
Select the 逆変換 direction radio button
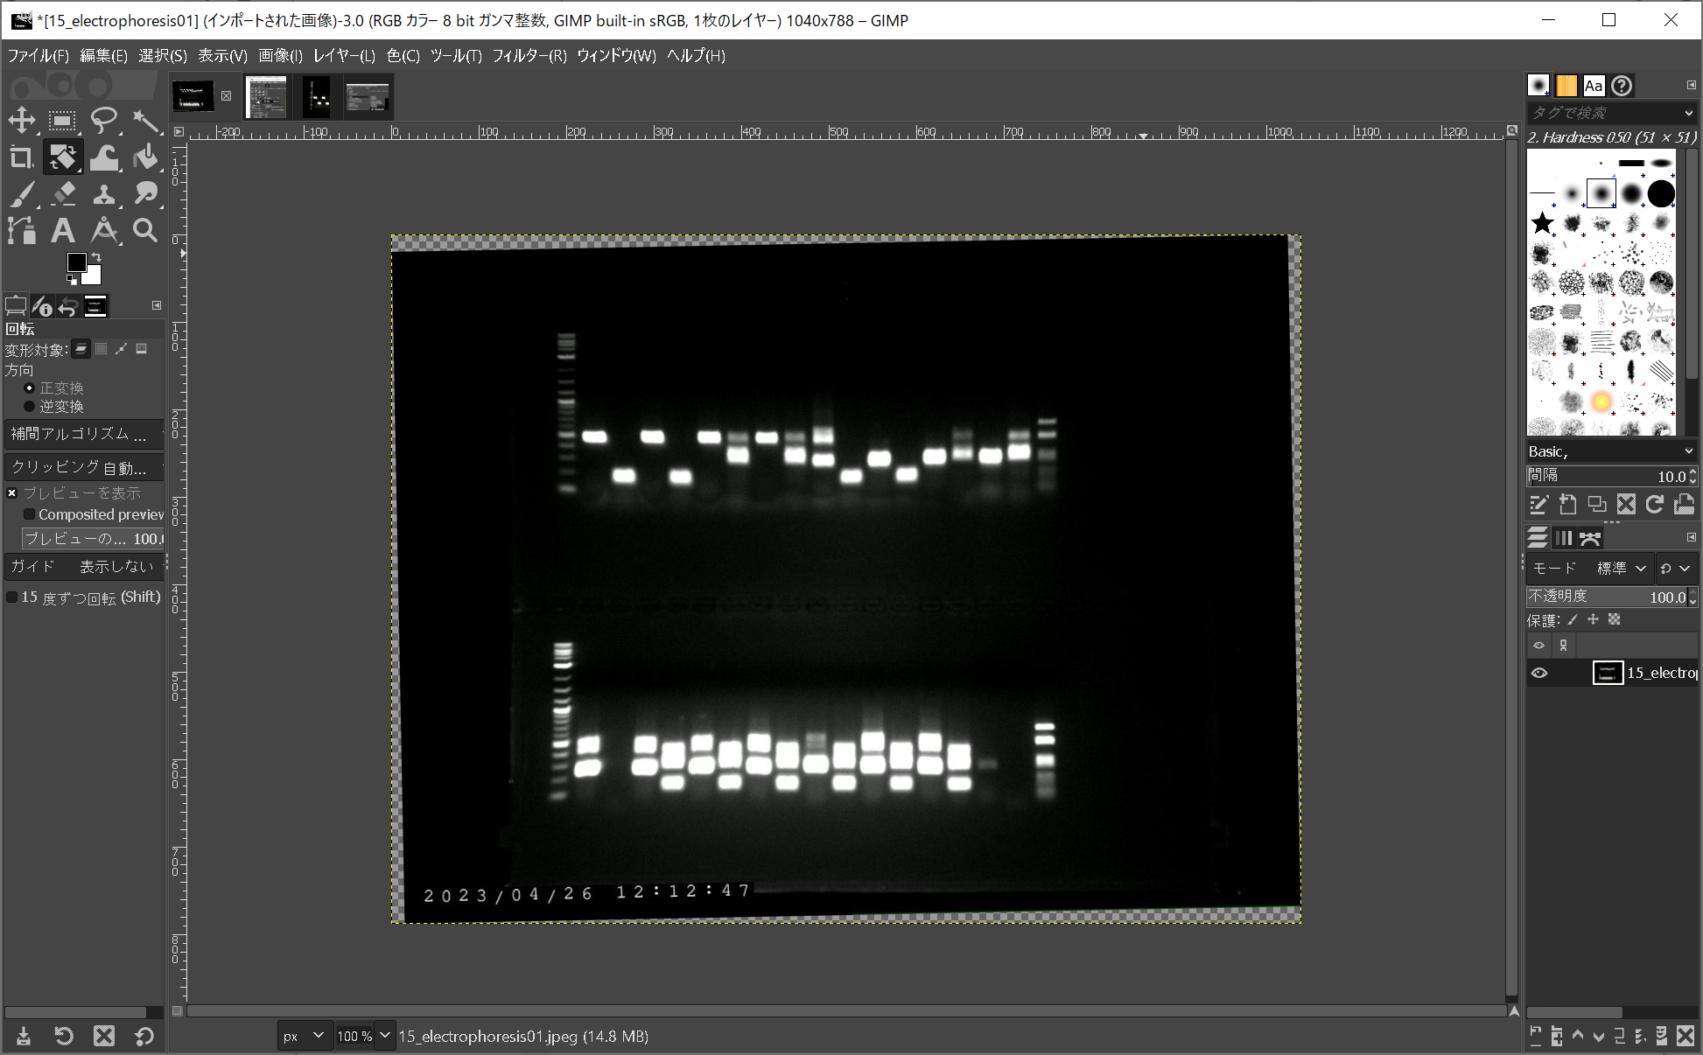pos(29,407)
